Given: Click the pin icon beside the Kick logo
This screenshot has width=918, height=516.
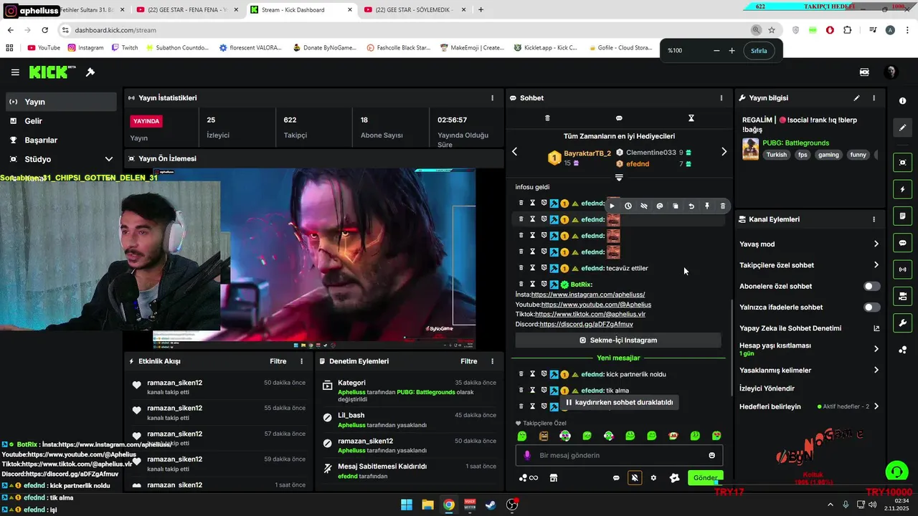Looking at the screenshot, I should tap(90, 72).
